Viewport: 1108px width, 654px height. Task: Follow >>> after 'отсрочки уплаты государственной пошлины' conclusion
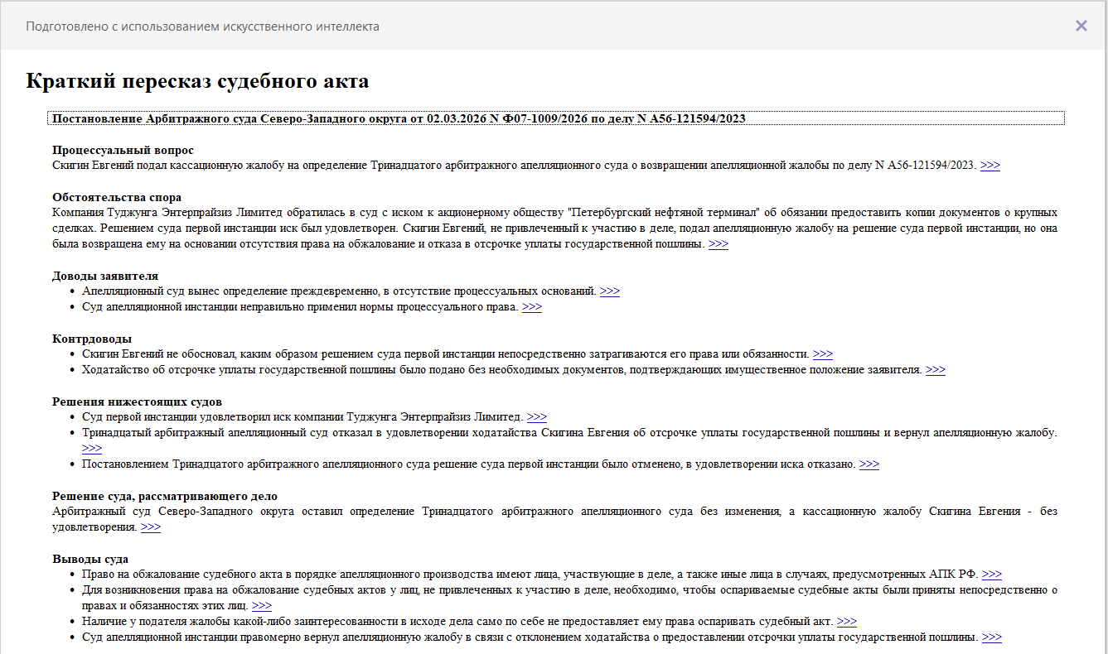tap(991, 637)
